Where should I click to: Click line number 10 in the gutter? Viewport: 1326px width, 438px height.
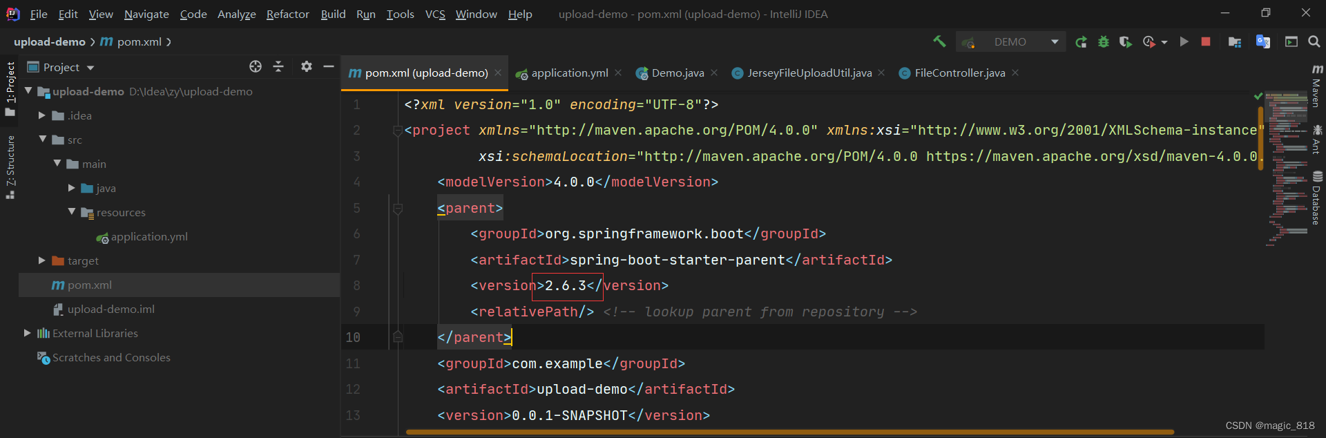point(353,338)
